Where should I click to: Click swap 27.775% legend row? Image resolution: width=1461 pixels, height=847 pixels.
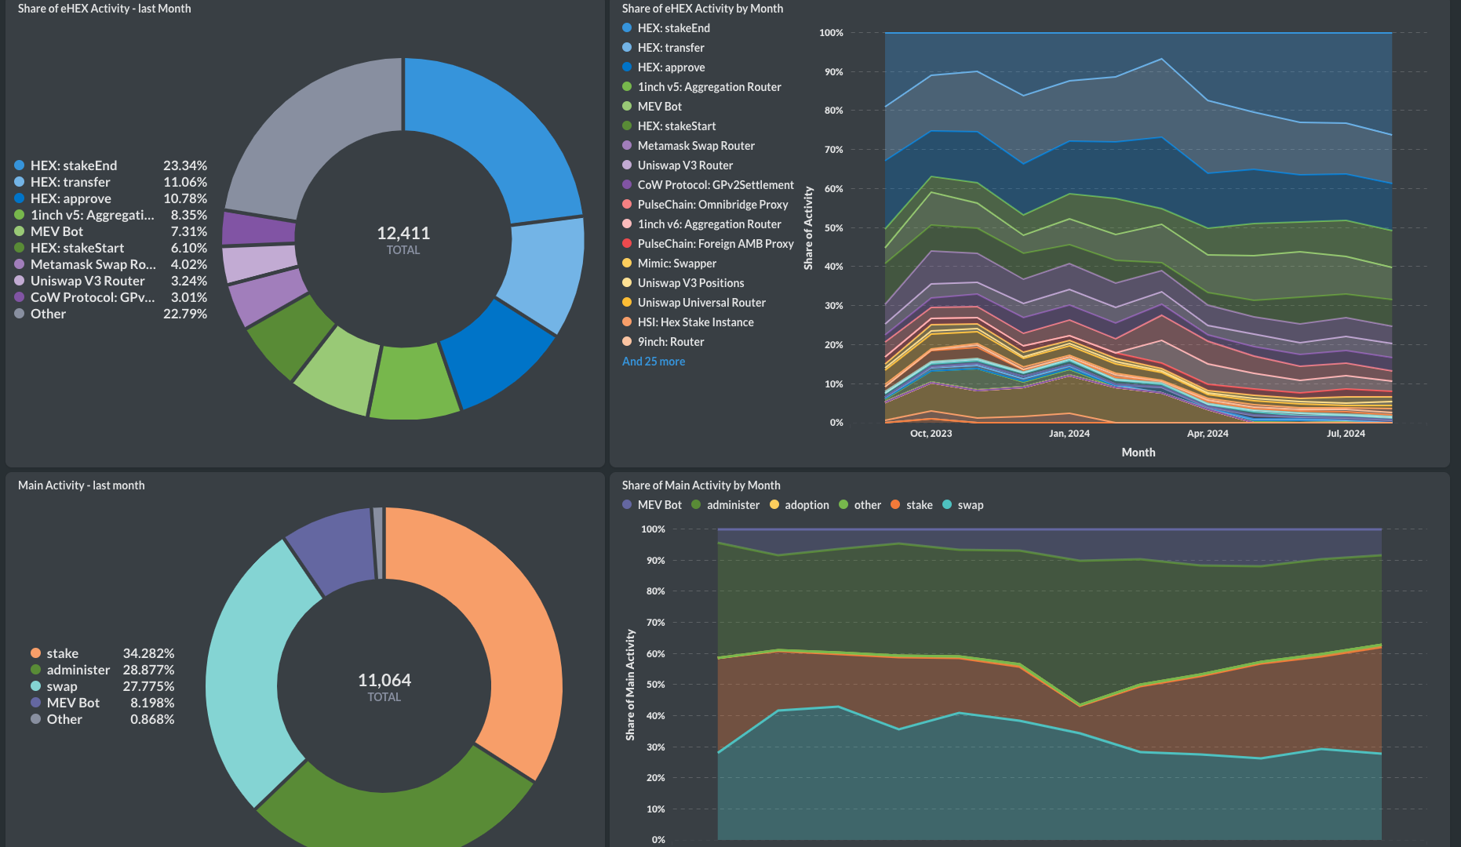[102, 686]
